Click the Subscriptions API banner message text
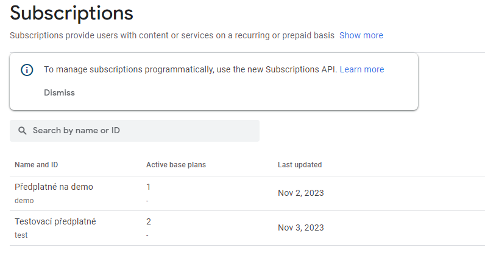Image resolution: width=485 pixels, height=264 pixels. (x=190, y=69)
